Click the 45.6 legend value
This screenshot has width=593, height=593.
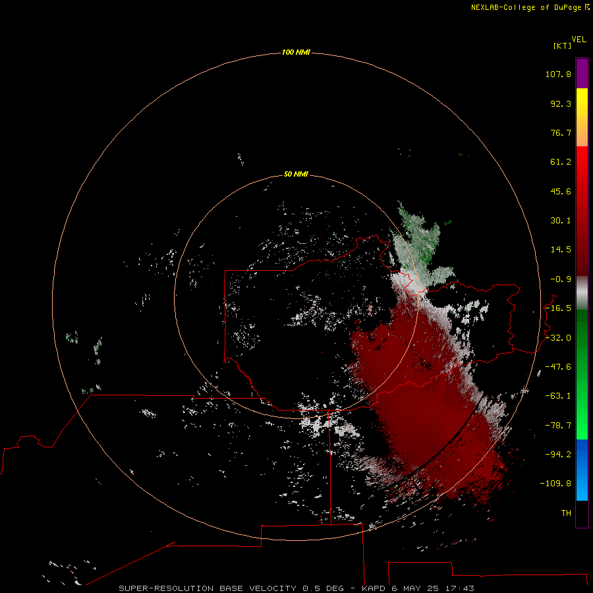click(x=561, y=191)
